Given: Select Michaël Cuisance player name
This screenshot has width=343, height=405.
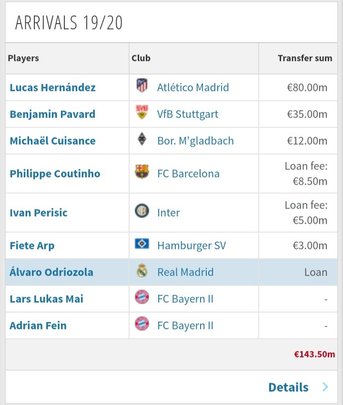Looking at the screenshot, I should click(x=52, y=141).
